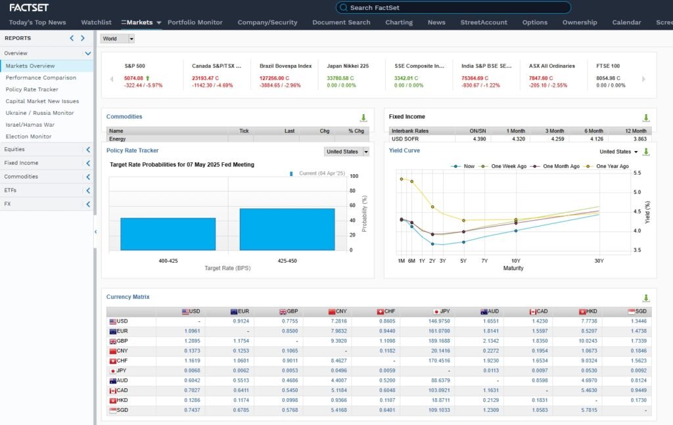The width and height of the screenshot is (673, 425).
Task: Click the Search FactSet input field
Action: click(453, 8)
